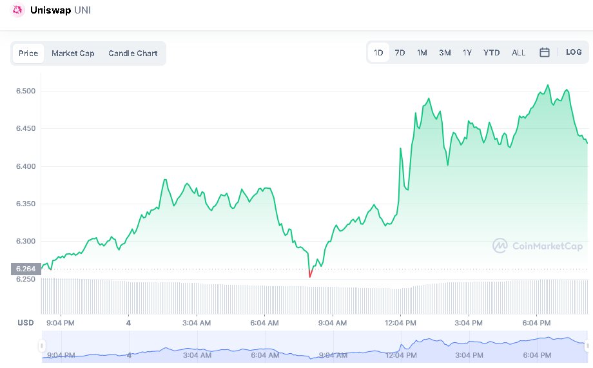This screenshot has width=593, height=368.
Task: Click the left range slider handle
Action: [42, 345]
